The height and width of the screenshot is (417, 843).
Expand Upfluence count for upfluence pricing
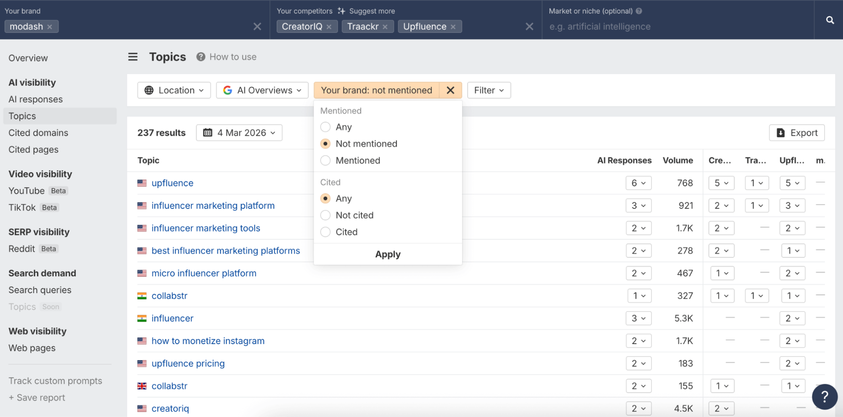792,364
